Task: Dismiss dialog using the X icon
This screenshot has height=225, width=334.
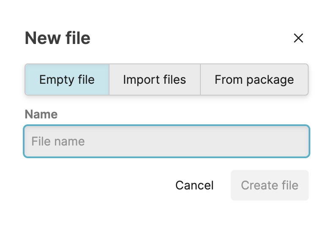Action: 298,38
